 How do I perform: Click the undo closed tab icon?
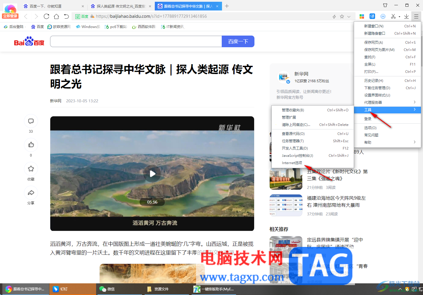pos(66,16)
